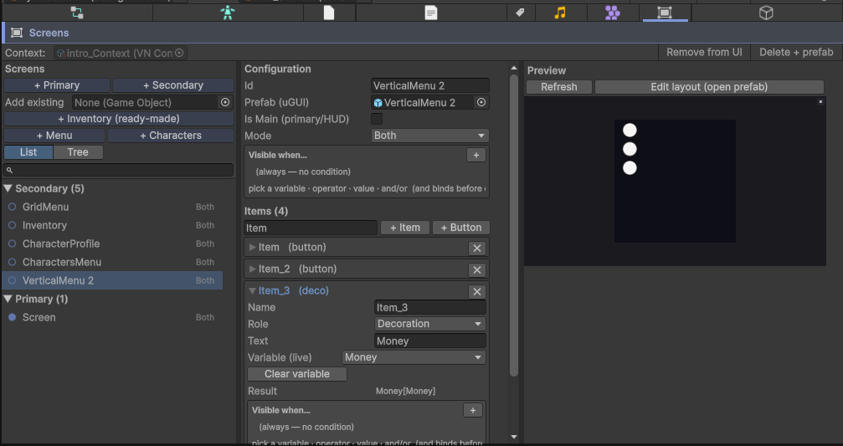Click the search magnifier icon

coord(9,170)
